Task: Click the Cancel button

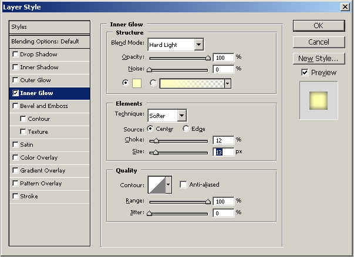Action: [319, 42]
